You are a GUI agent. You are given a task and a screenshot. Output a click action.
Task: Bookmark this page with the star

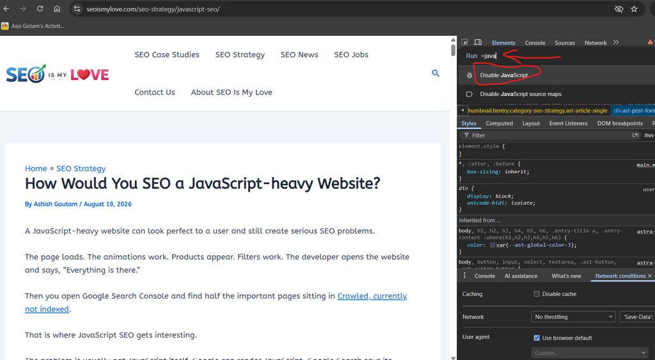pos(634,9)
